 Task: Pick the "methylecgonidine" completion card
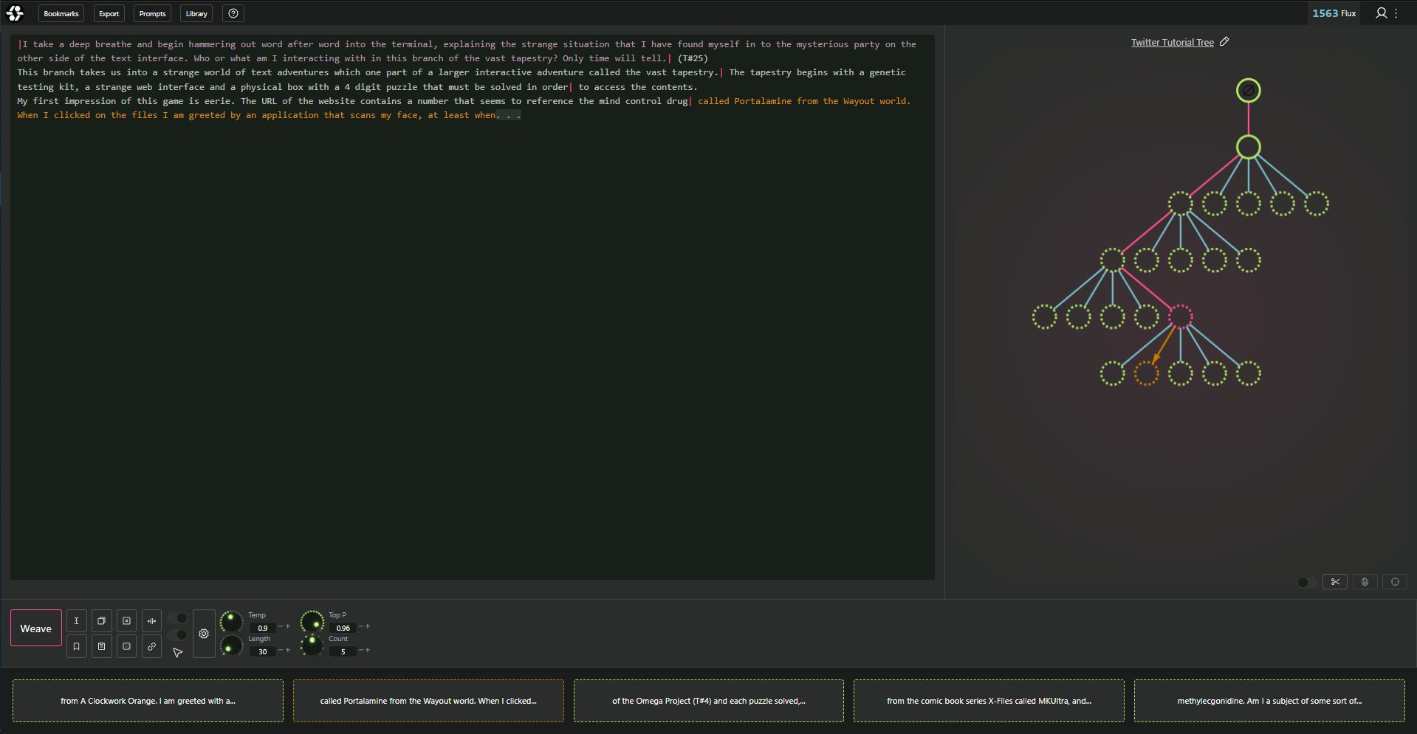1269,701
